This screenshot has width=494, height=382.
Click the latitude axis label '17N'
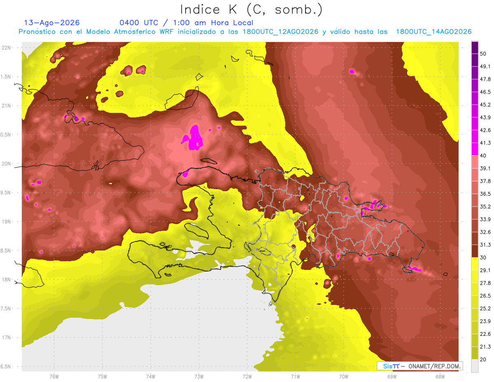[6, 337]
